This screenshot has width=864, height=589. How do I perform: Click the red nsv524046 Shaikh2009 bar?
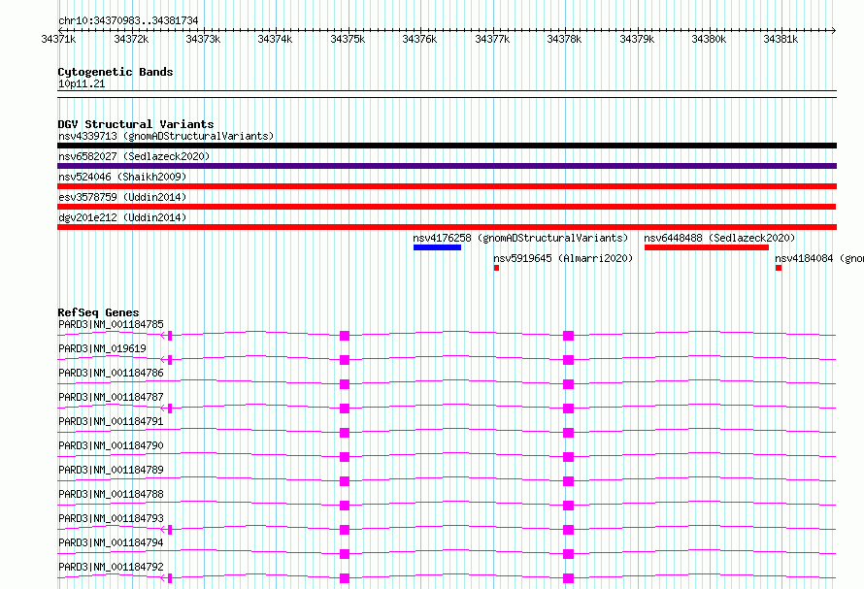[447, 186]
